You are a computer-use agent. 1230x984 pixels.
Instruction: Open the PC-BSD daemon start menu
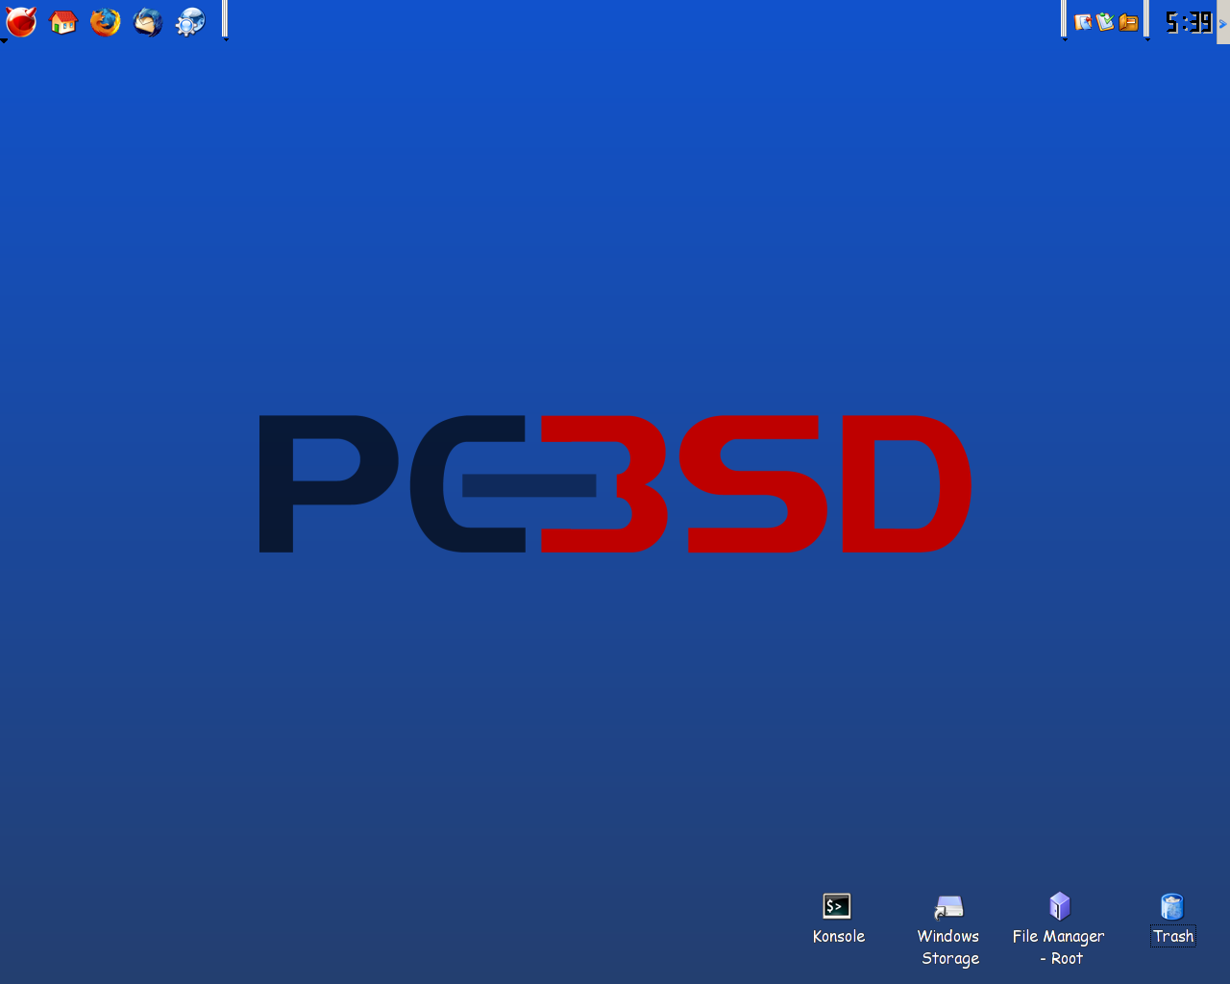tap(21, 21)
